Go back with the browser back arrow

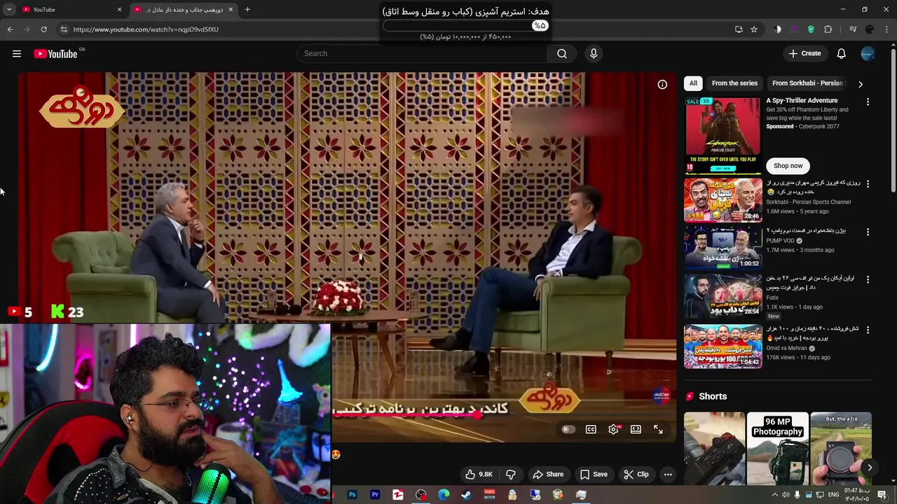pos(10,29)
